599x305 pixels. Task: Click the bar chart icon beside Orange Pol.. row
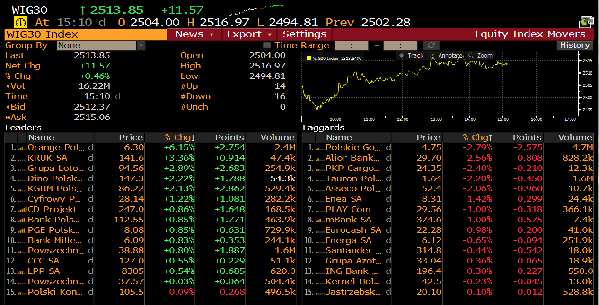[22, 148]
